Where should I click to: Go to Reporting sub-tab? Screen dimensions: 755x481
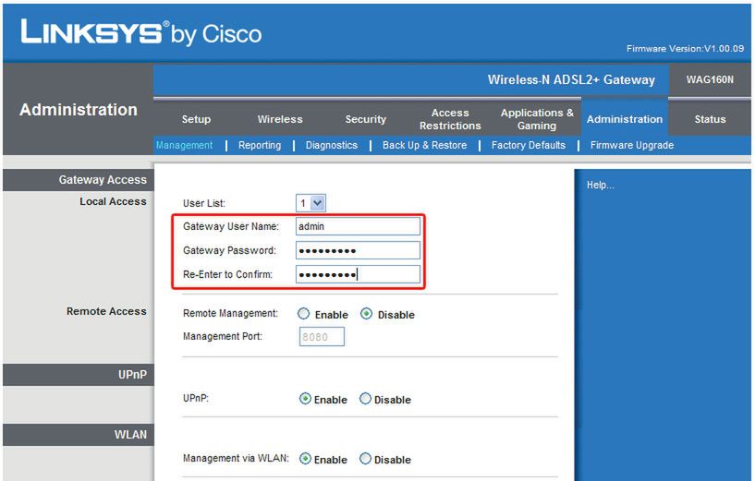coord(260,145)
